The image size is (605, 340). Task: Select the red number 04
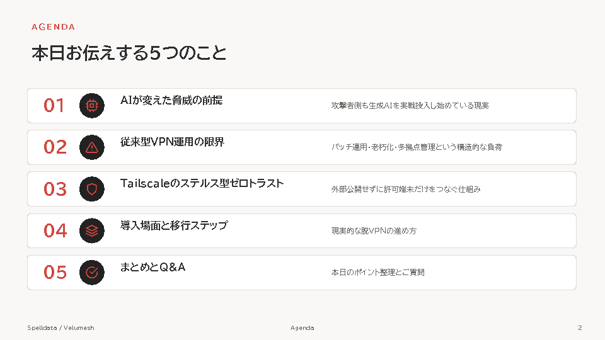click(x=55, y=230)
